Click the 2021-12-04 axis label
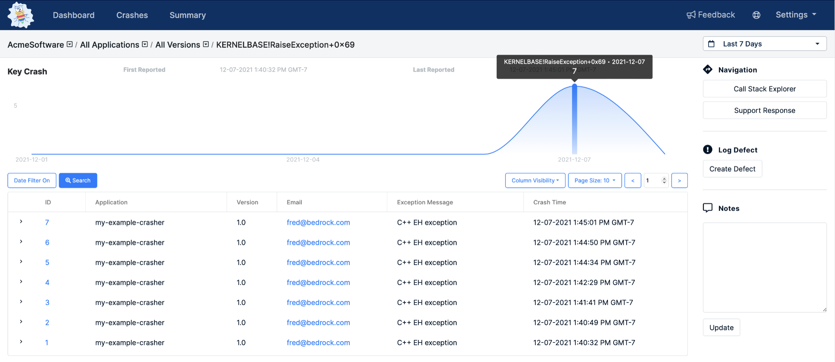Screen dimensions: 835x362 click(303, 159)
